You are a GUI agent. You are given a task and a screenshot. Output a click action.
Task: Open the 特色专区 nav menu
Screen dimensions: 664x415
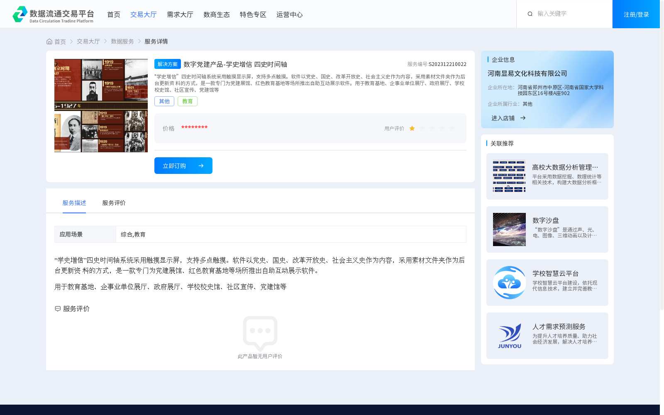point(253,15)
